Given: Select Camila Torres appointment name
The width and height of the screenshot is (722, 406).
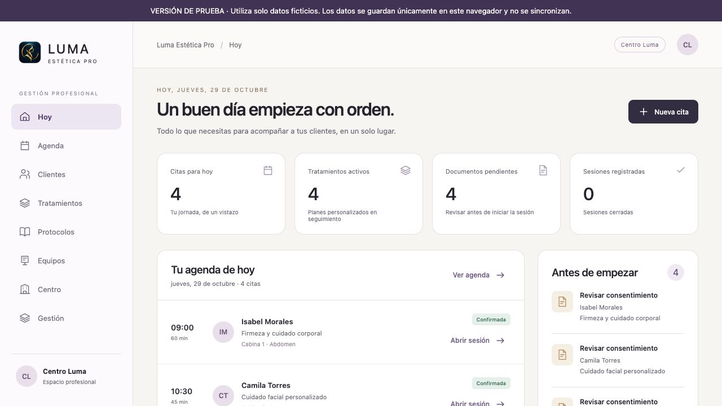Looking at the screenshot, I should 266,385.
